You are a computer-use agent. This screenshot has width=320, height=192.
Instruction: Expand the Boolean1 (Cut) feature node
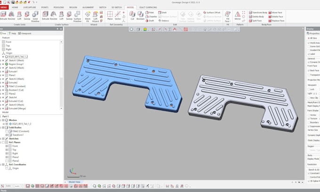(0, 90)
